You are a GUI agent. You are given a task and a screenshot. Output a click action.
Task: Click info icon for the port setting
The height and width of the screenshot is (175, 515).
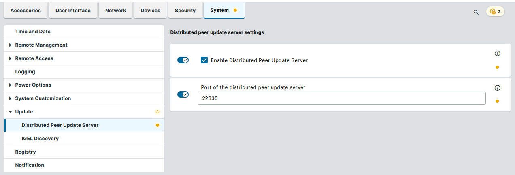[x=498, y=88]
